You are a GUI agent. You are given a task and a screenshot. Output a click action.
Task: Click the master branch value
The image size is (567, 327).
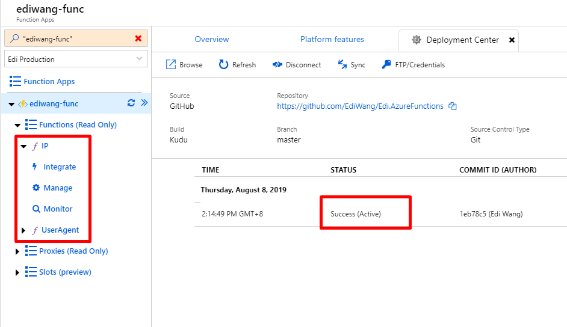288,139
